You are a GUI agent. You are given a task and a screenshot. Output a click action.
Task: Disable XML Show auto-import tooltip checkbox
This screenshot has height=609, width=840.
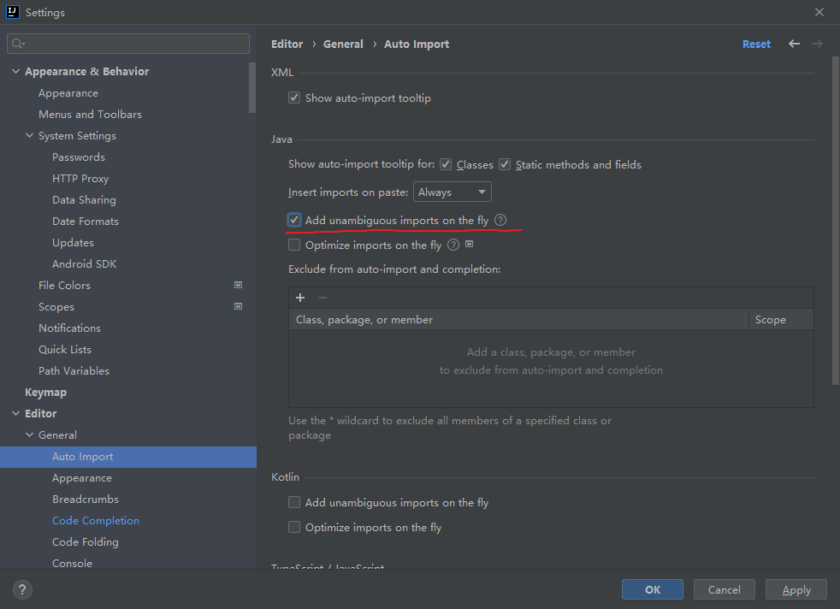pos(294,98)
